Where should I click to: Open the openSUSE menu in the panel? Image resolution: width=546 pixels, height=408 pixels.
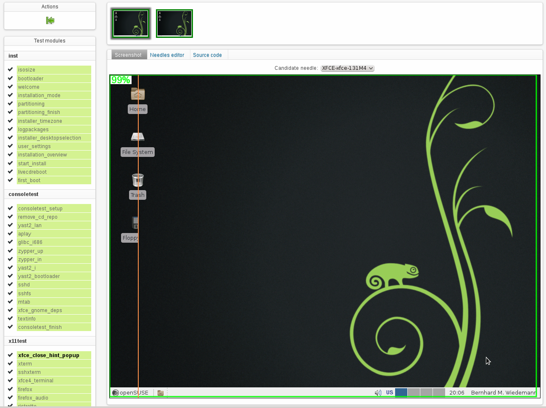pyautogui.click(x=130, y=392)
